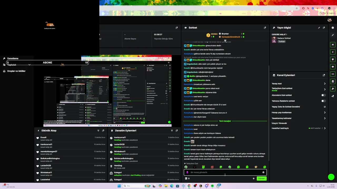The image size is (337, 189).
Task: Open Yapay Zeka ile Sohbet Denetimi external link
Action: click(x=325, y=107)
